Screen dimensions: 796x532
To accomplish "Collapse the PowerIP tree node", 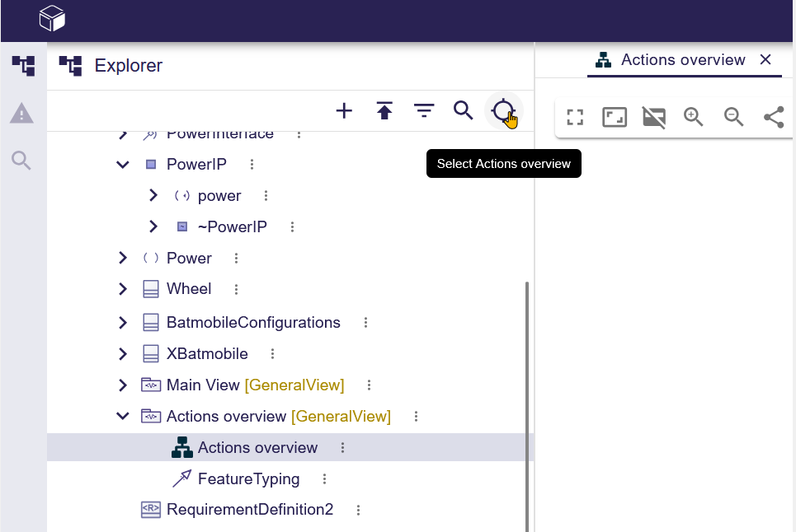I will point(123,165).
